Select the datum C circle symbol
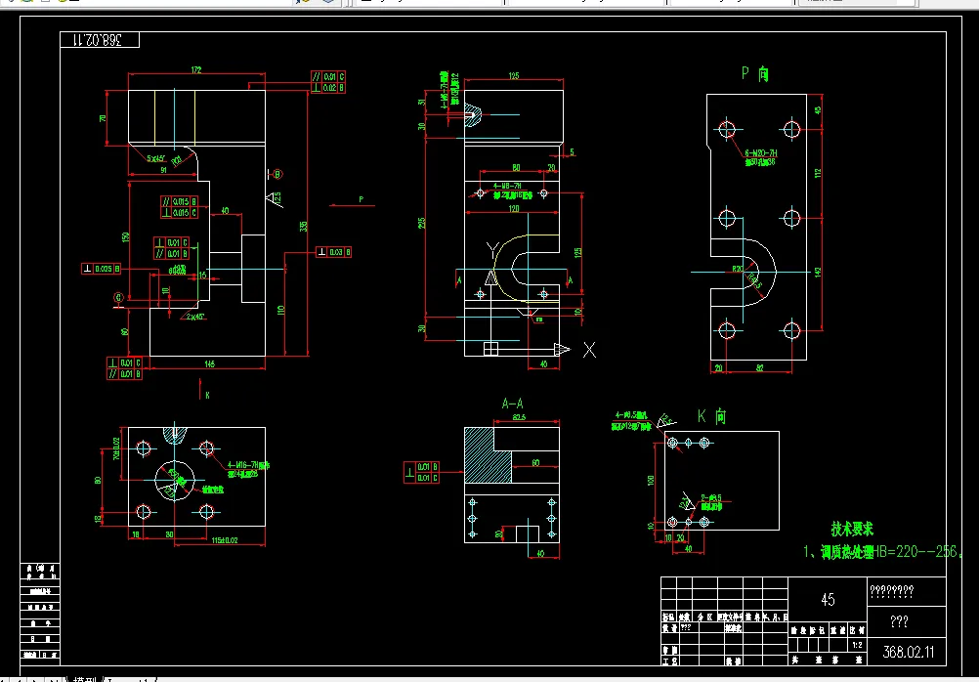Image resolution: width=979 pixels, height=682 pixels. (118, 298)
